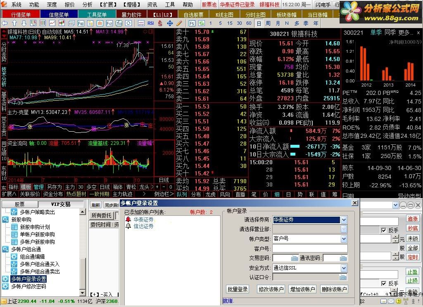This screenshot has height=307, width=423.
Task: Click the 增加该帐户 button
Action: point(303,289)
